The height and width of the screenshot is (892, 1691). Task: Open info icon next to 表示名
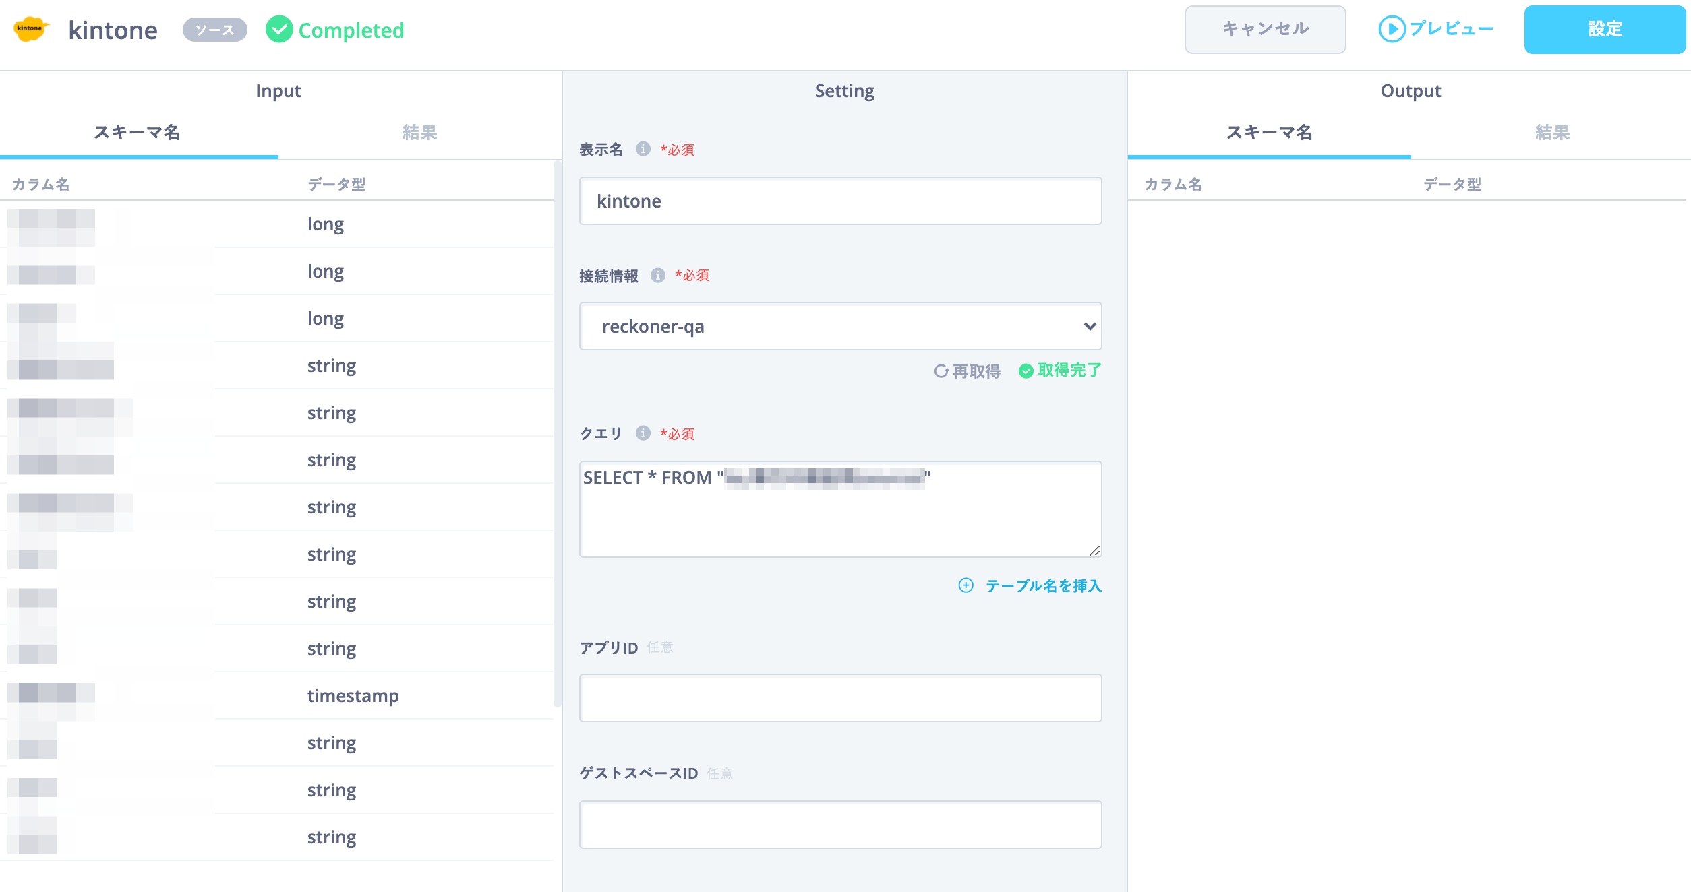(x=643, y=149)
